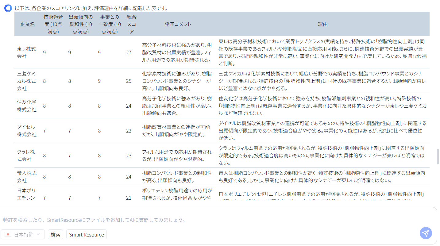
Task: Select the 住友化学株式会社 company cell
Action: coord(28,106)
